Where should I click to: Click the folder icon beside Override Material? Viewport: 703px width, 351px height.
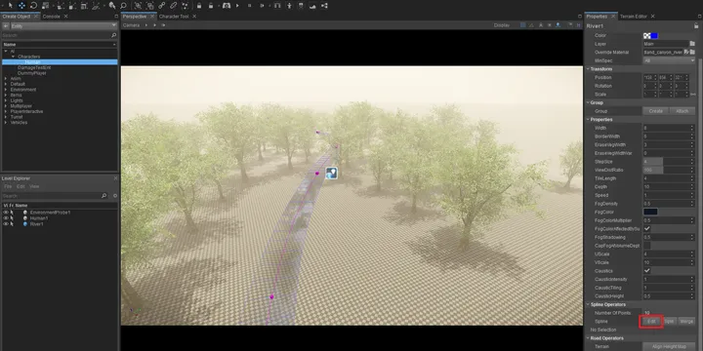692,52
